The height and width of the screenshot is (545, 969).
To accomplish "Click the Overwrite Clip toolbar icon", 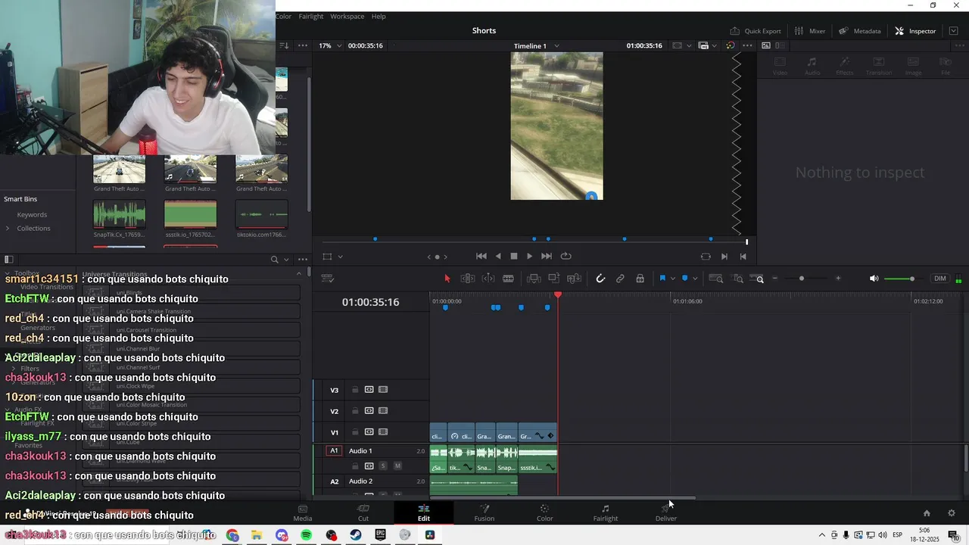I will pos(554,279).
